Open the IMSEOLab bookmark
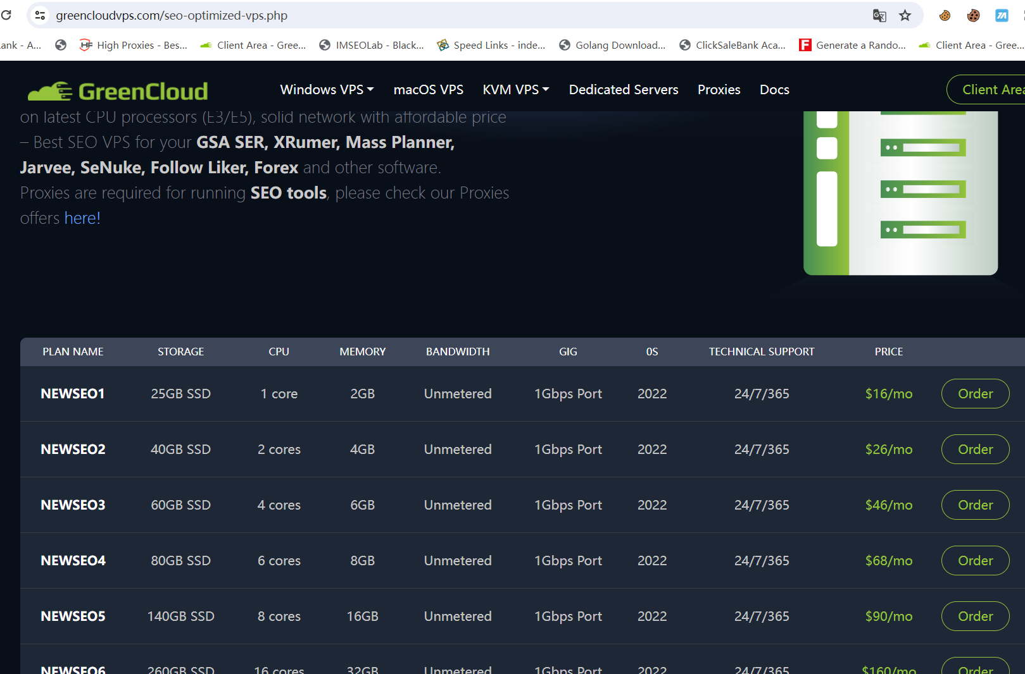Screen dimensions: 1025x674 coord(372,45)
